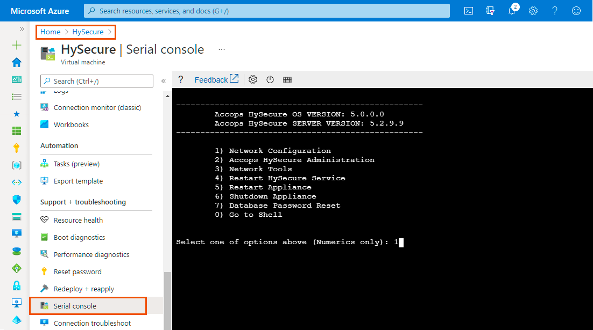Viewport: 593px width, 330px height.
Task: Open the send keyboard command icon
Action: [x=287, y=79]
